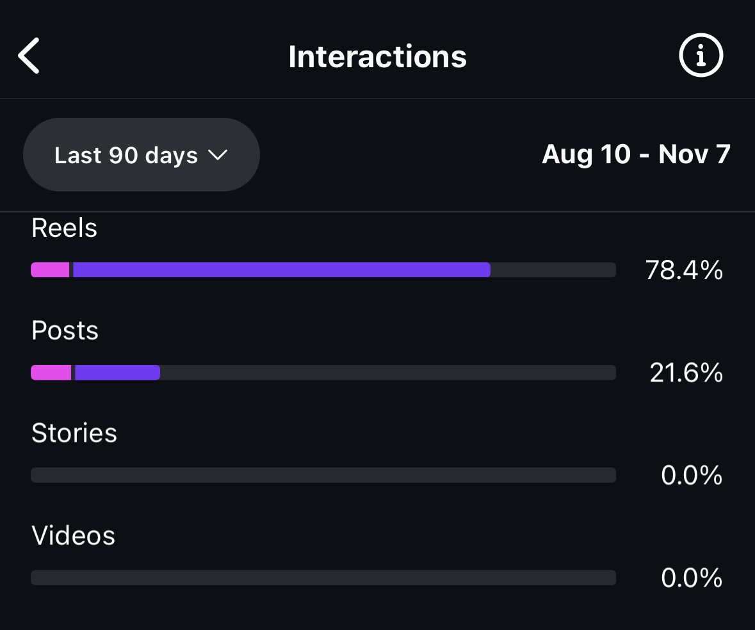This screenshot has height=630, width=755.
Task: Click the purple segment of the Reels bar
Action: click(x=282, y=270)
